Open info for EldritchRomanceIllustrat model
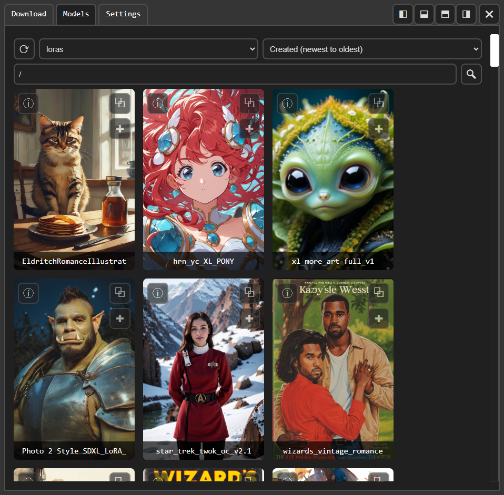The image size is (504, 495). [x=28, y=104]
